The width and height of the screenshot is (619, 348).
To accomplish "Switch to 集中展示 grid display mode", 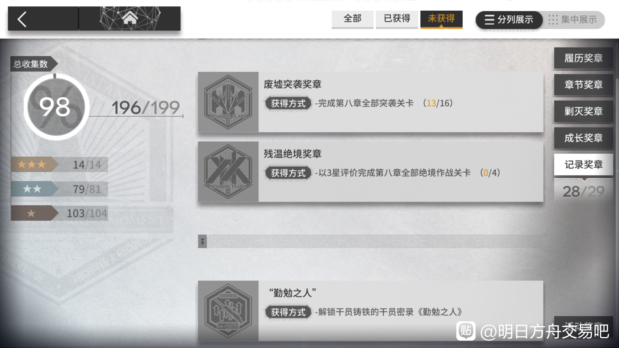I will coord(573,20).
